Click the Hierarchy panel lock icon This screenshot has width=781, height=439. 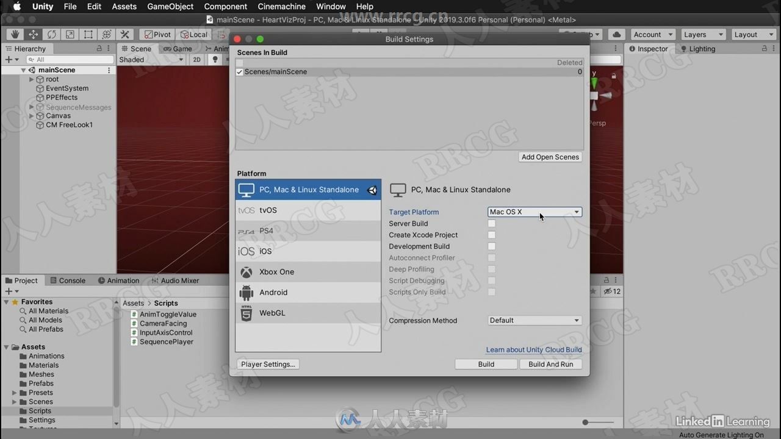coord(99,49)
